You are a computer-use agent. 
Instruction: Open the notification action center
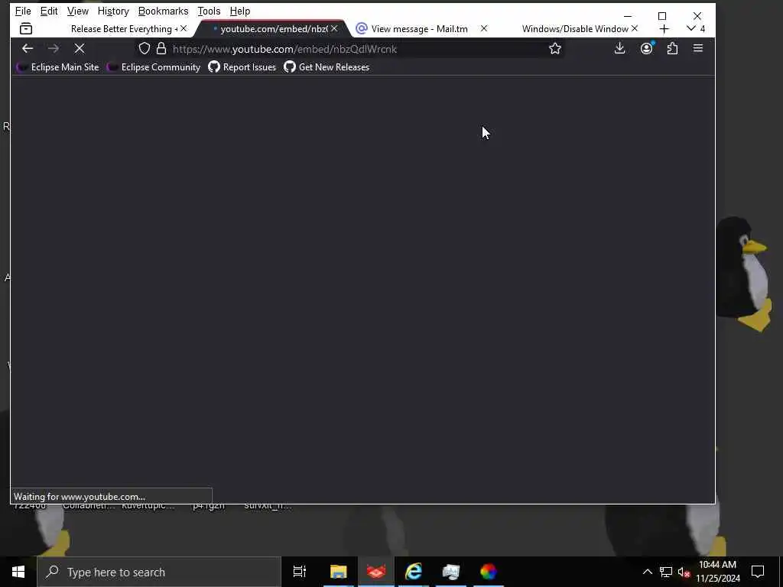pos(758,572)
